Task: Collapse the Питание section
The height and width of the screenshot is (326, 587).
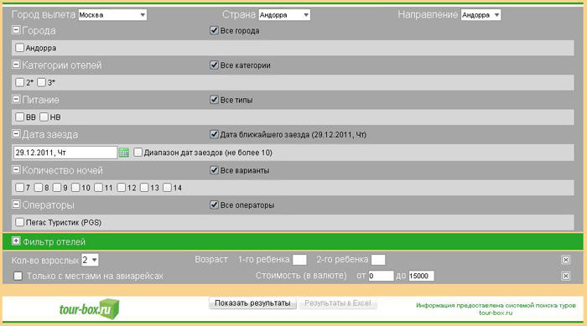Action: 16,99
